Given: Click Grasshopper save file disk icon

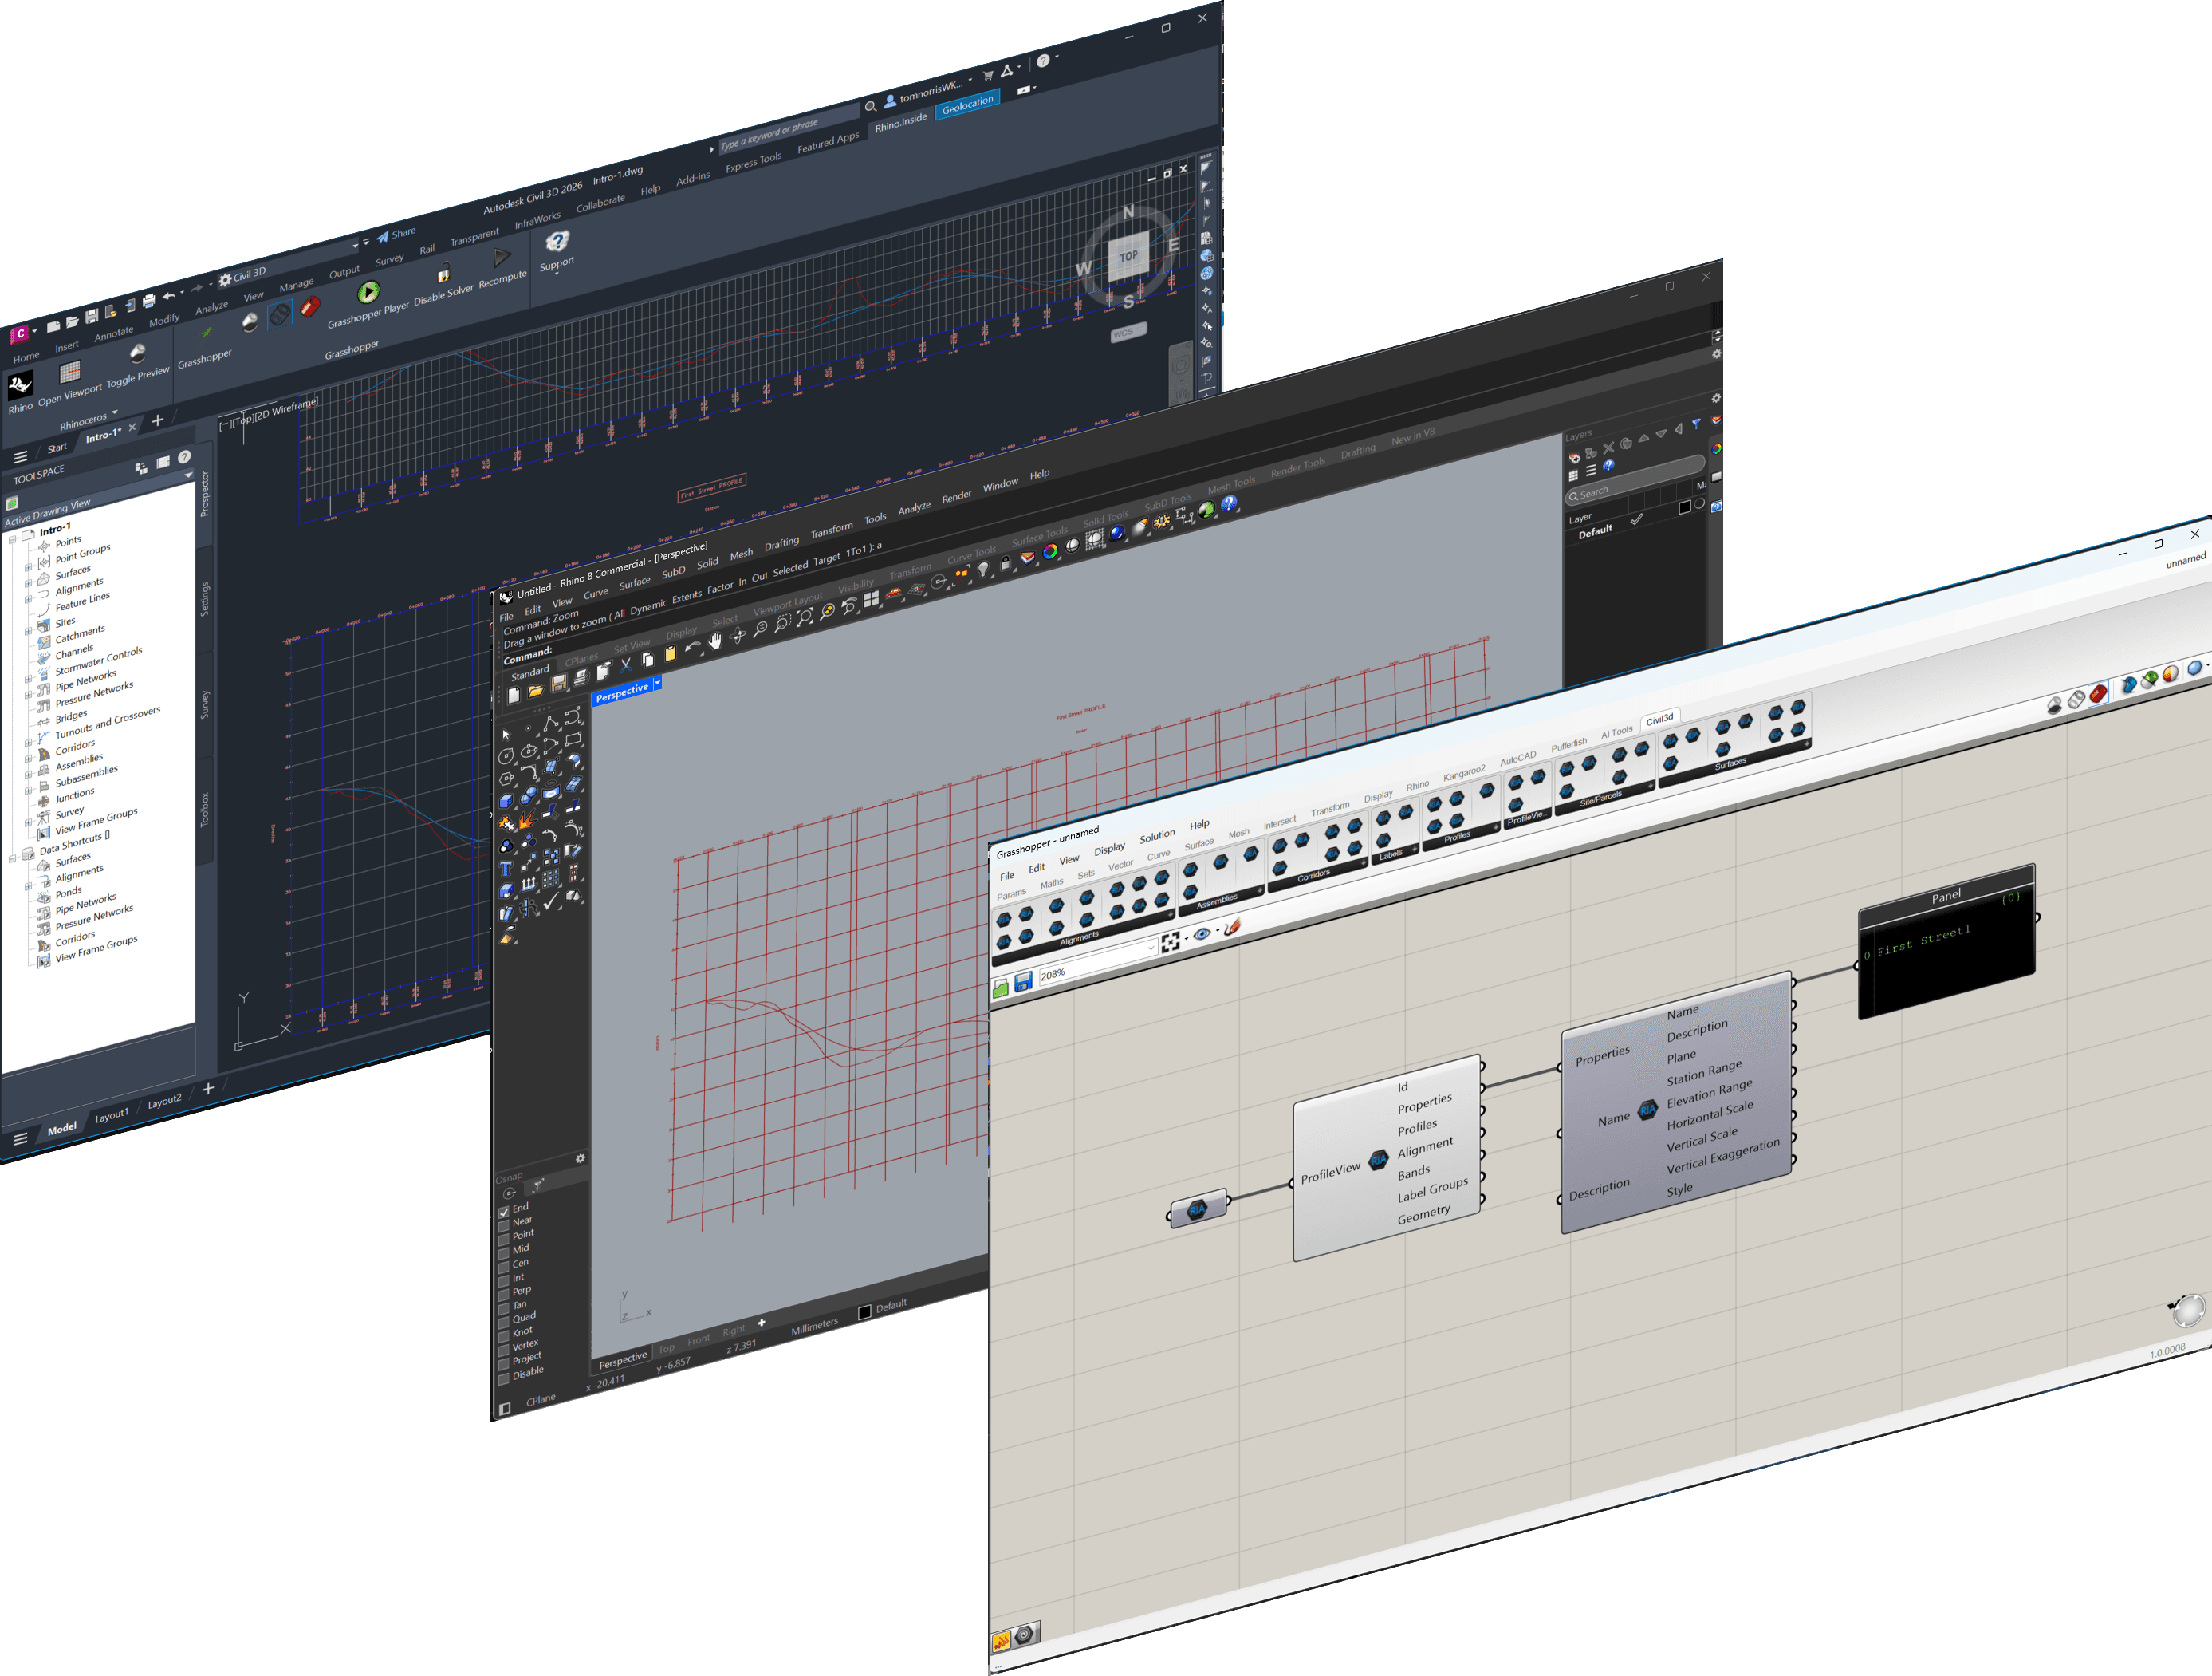Looking at the screenshot, I should tap(1022, 983).
